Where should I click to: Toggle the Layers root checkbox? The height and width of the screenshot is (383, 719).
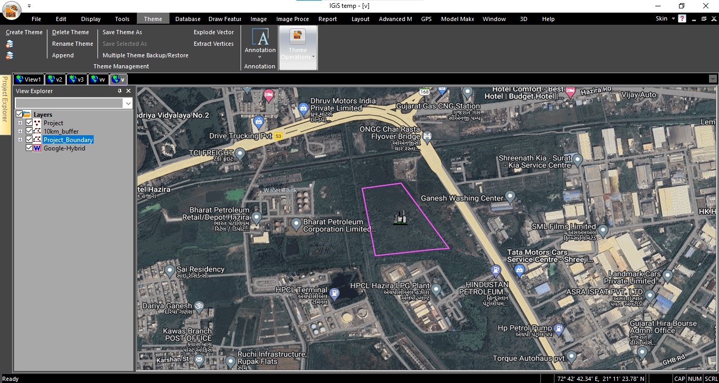pos(19,114)
